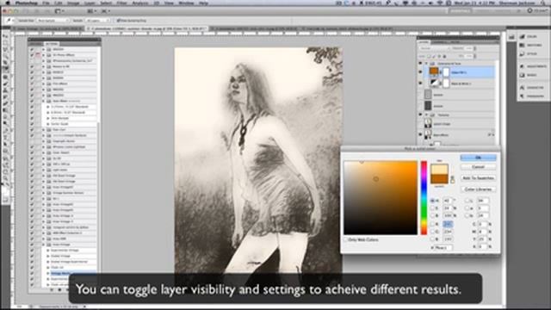This screenshot has height=310, width=551.
Task: Click the foreground color swatch in the toolbar
Action: (4, 190)
